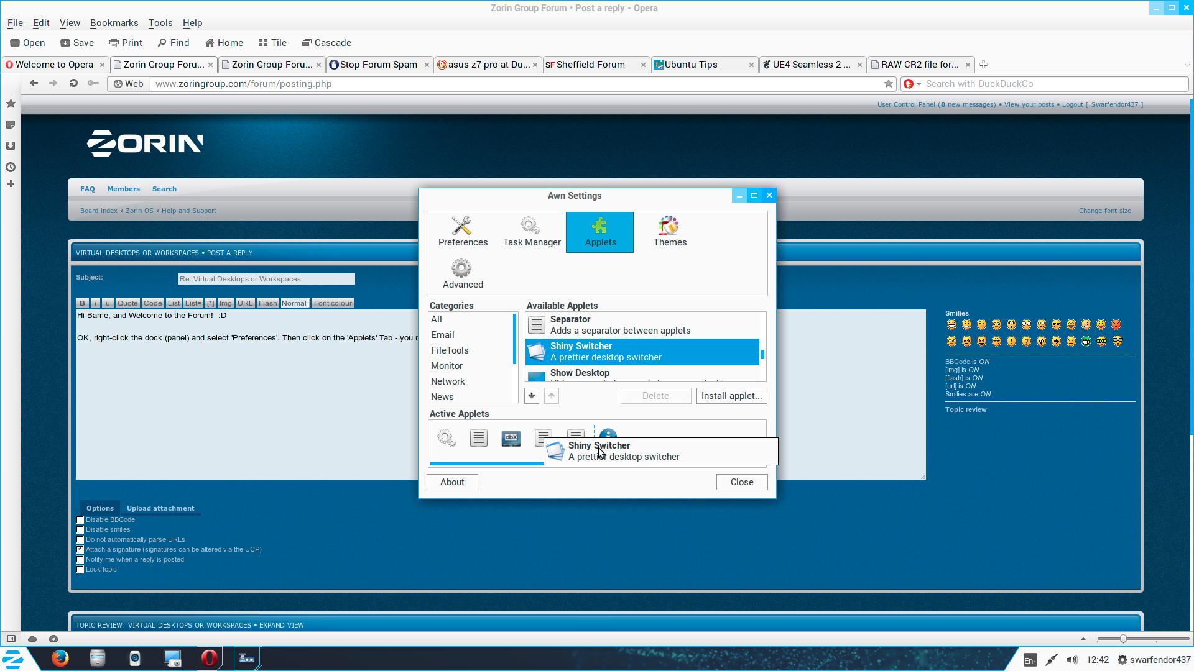The image size is (1194, 671).
Task: Click the Opera back navigation arrow
Action: click(x=34, y=83)
